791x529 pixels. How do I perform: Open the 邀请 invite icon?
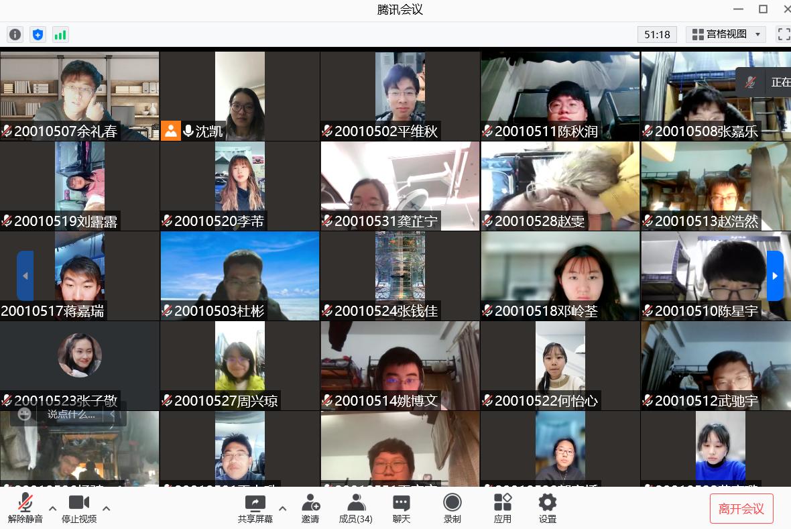click(x=310, y=508)
